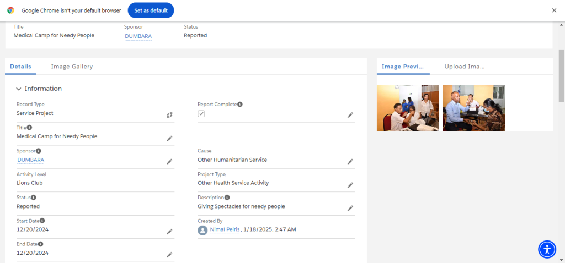
Task: Click the Lions Club activity level value
Action: [30, 183]
